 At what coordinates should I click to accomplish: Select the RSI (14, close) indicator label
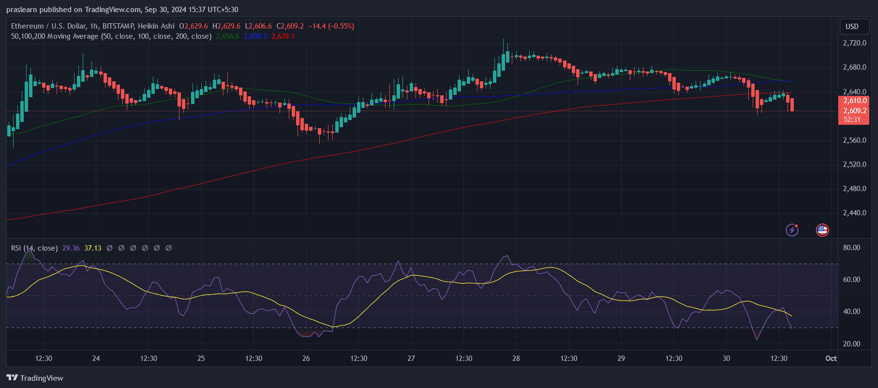pos(34,248)
